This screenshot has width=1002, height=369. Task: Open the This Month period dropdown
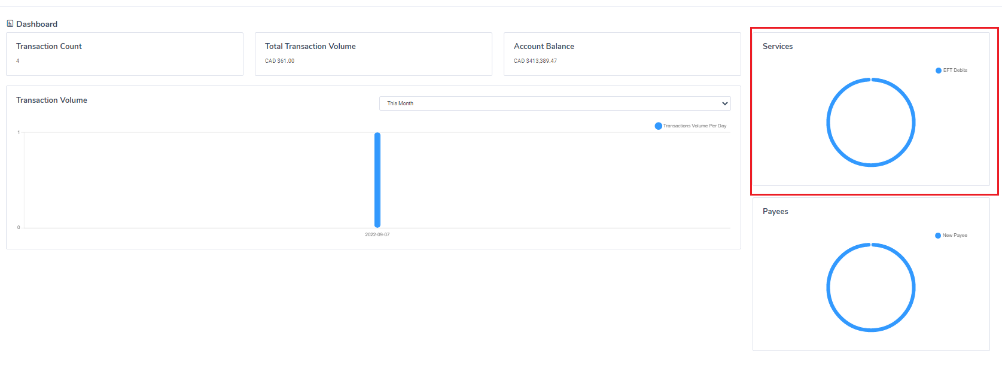click(555, 103)
